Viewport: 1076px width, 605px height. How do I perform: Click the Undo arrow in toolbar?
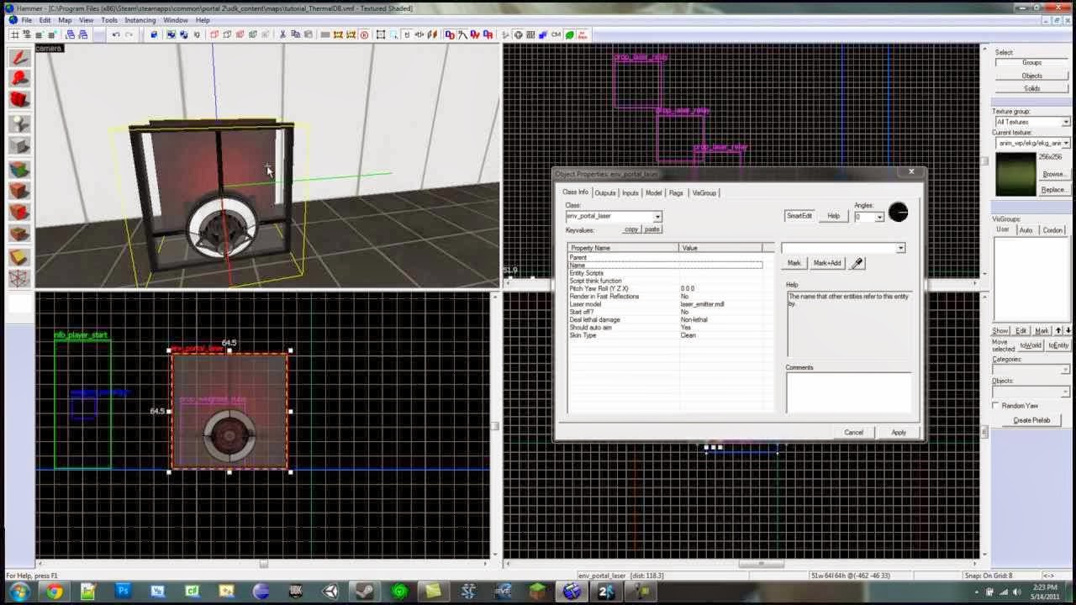pos(116,34)
